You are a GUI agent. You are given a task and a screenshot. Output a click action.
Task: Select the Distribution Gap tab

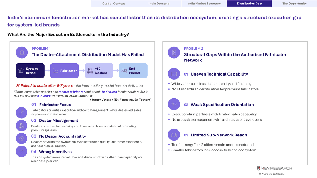(x=249, y=4)
